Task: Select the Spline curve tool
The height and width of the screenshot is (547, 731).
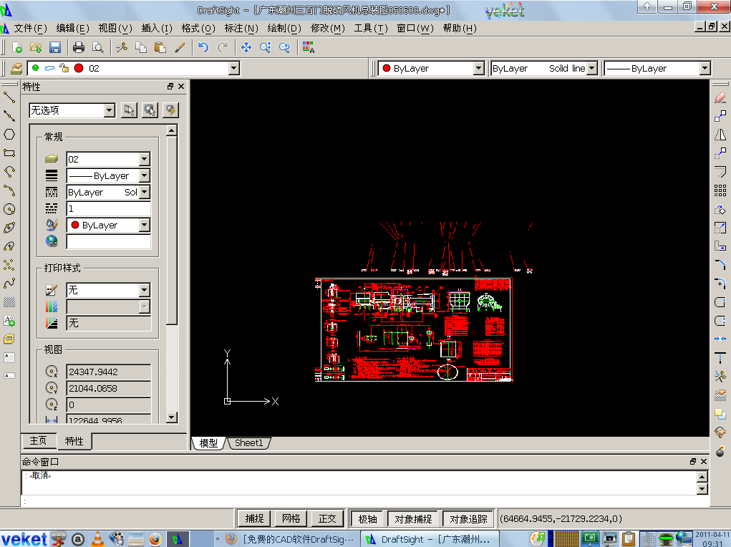Action: 9,284
